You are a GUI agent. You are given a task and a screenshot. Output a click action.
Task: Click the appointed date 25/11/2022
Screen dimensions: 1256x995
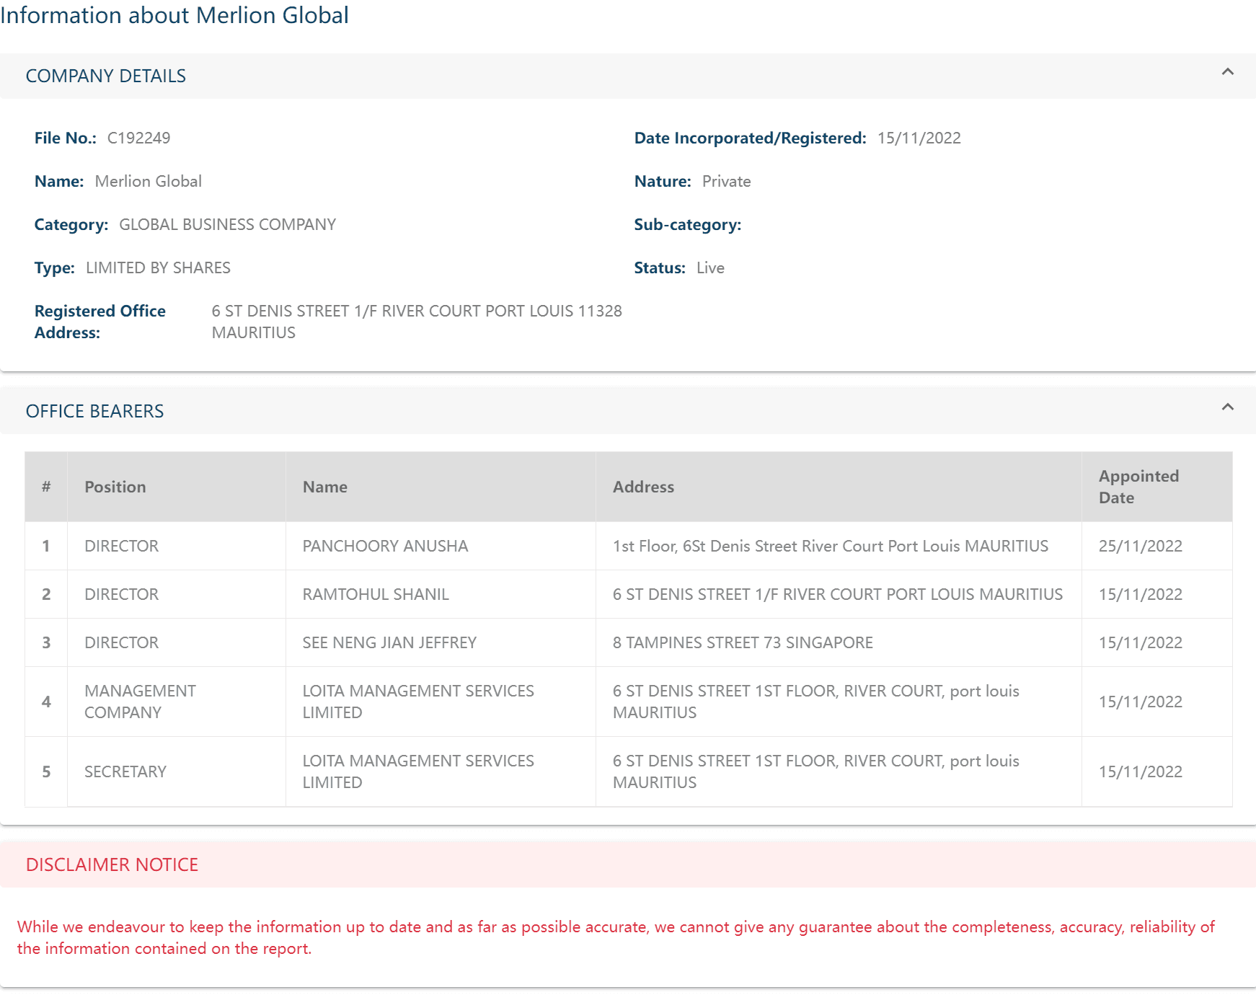[x=1141, y=546]
